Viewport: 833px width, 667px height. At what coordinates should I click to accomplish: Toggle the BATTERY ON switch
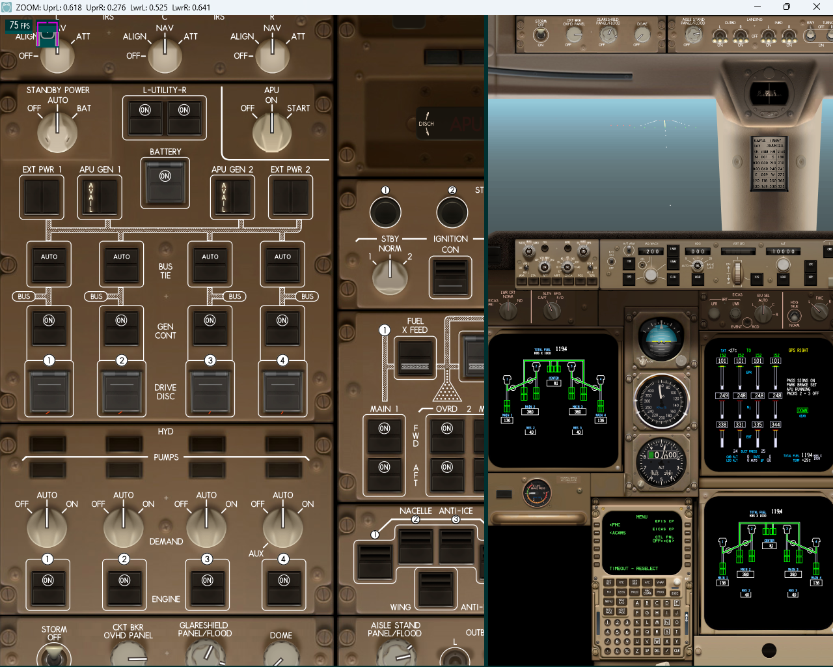pos(165,183)
